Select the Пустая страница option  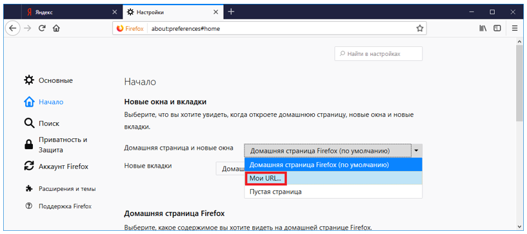click(x=333, y=192)
